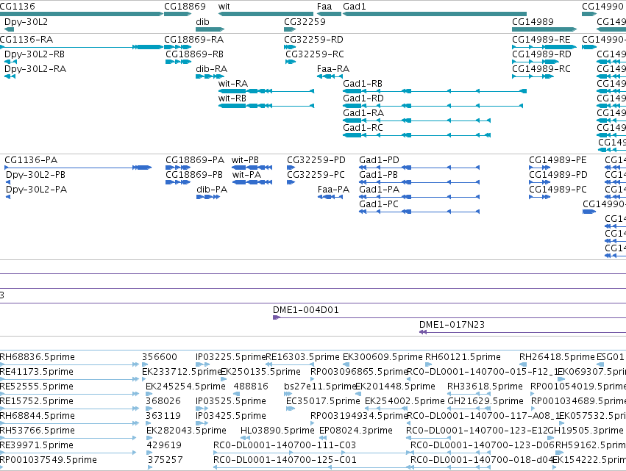Screen dimensions: 626x471
Task: Click protein CG18869-PB
Action: point(178,182)
